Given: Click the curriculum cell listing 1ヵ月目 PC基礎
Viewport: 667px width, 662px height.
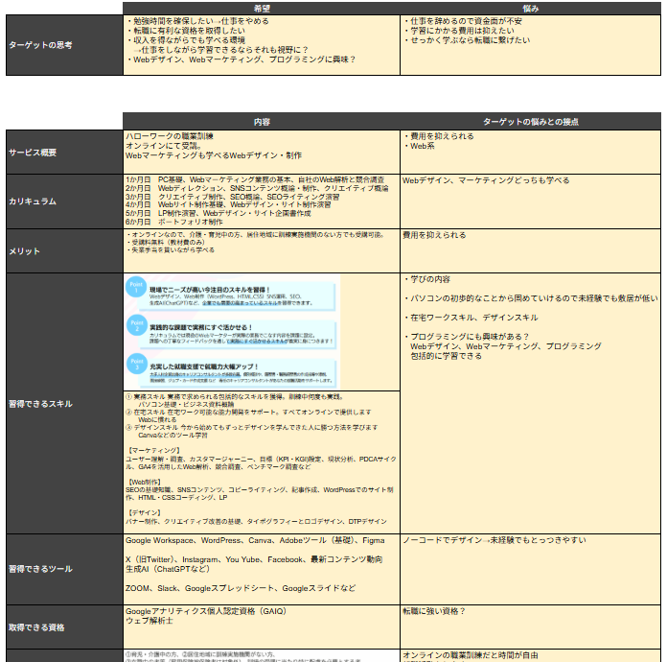Looking at the screenshot, I should click(x=261, y=201).
